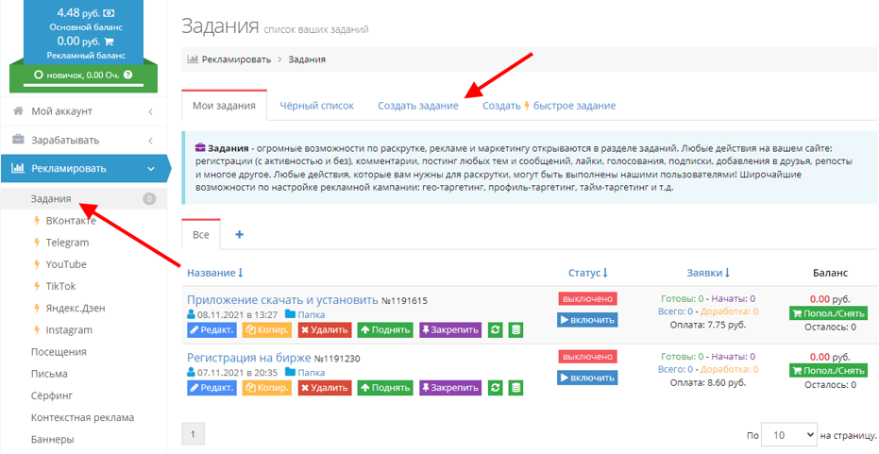879x454 pixels.
Task: Click green database icon for task №1191615
Action: [516, 330]
